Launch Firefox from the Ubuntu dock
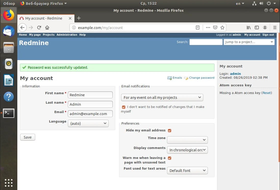 tap(9, 15)
